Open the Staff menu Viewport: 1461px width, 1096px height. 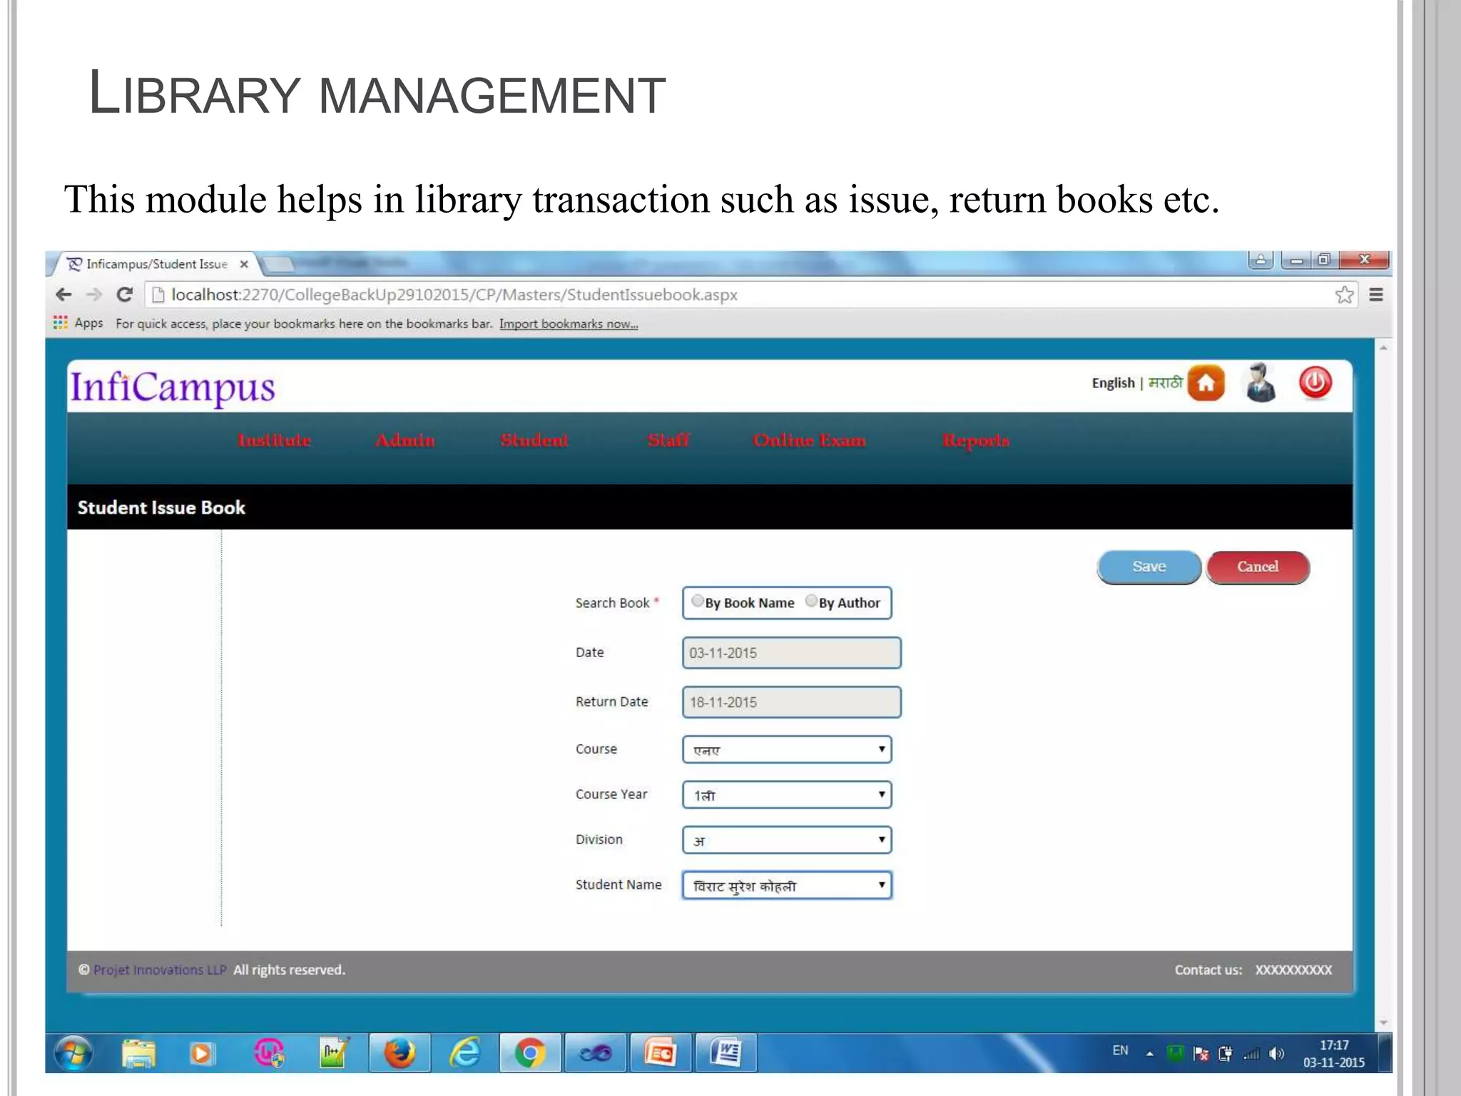(668, 440)
